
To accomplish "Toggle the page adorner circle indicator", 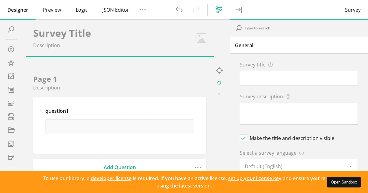I will 219,83.
